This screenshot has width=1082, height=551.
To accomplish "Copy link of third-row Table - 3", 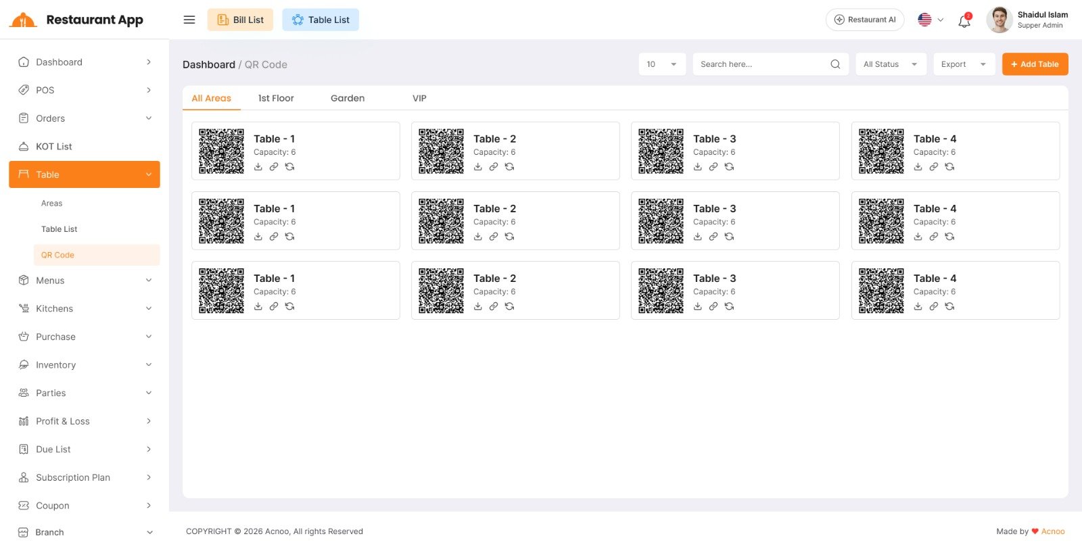I will click(713, 306).
